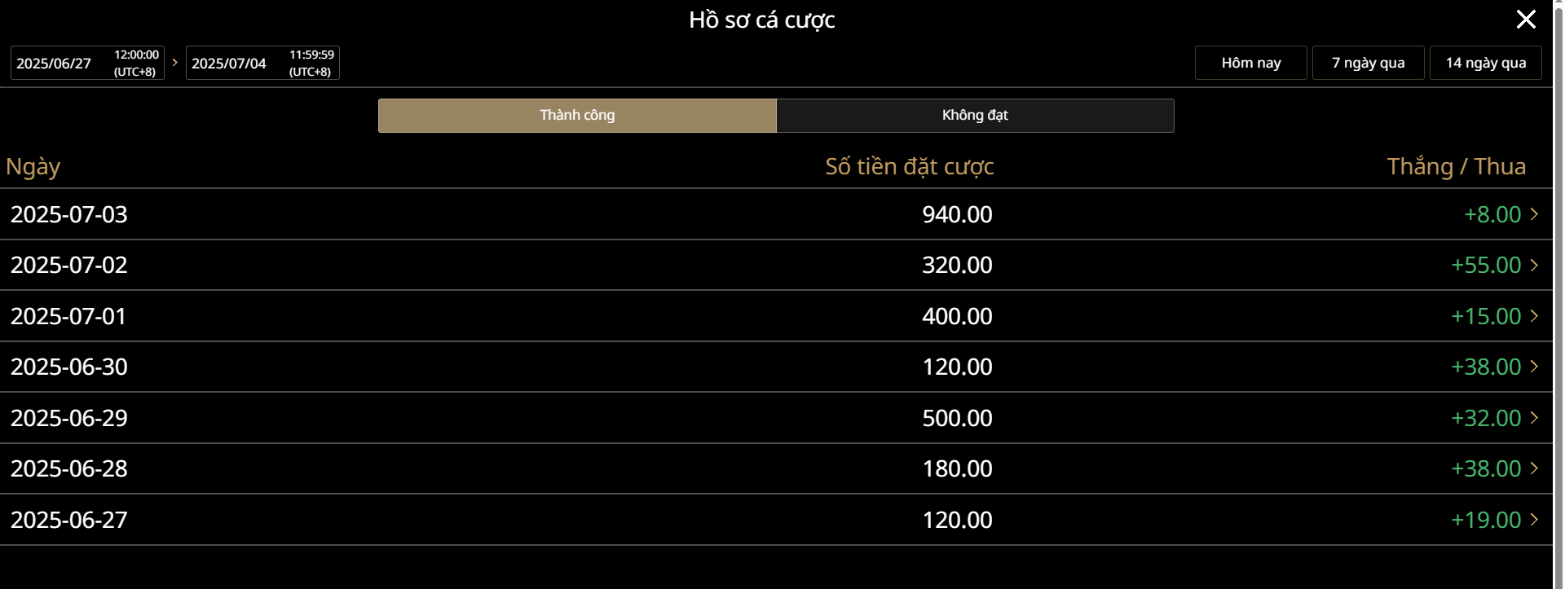Viewport: 1565px width, 589px height.
Task: Open the 2025-06-30 row chevron arrow
Action: [x=1534, y=367]
